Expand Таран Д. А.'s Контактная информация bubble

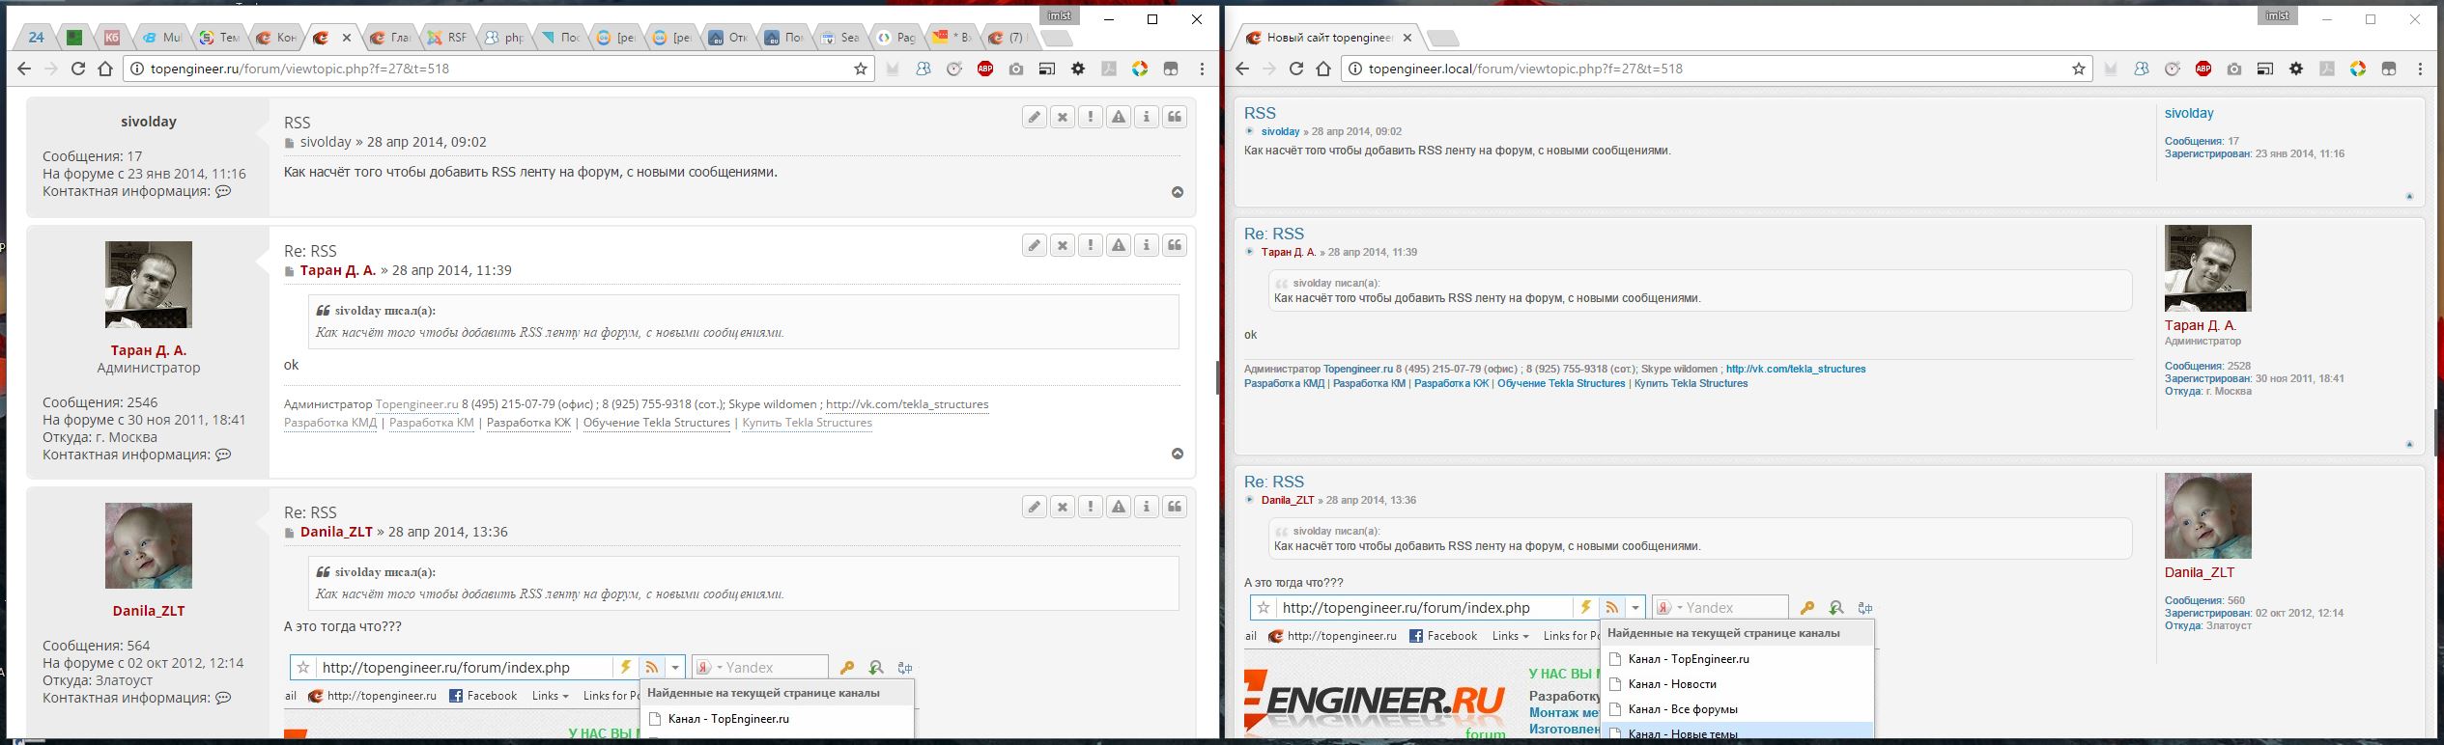[223, 455]
